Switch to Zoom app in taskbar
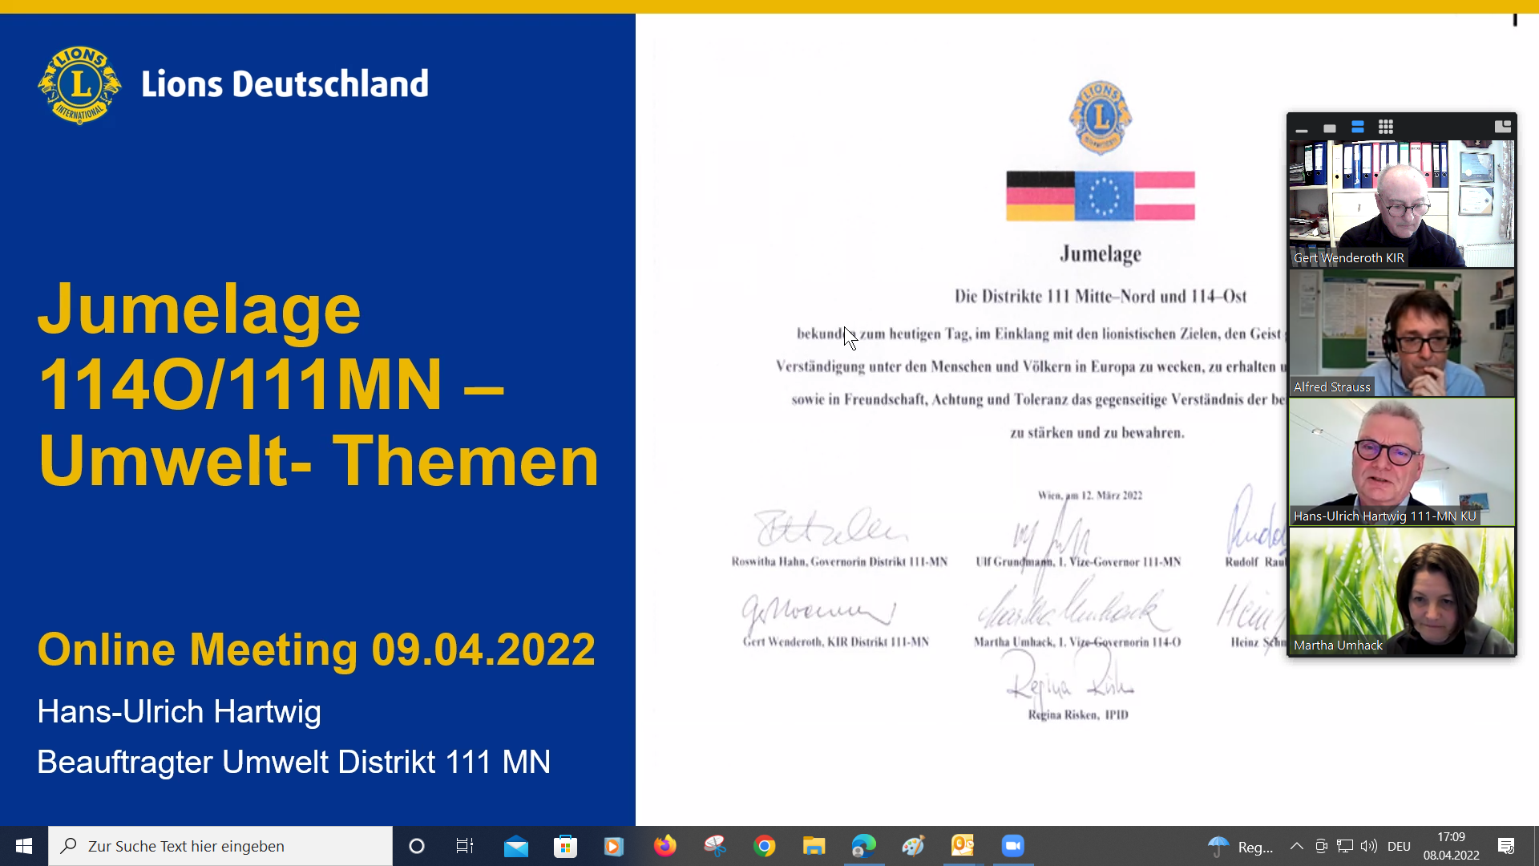 pos(1012,846)
